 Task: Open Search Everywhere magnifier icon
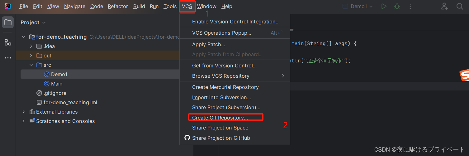click(x=460, y=6)
